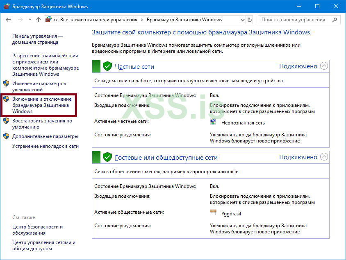This screenshot has width=346, height=260.
Task: Click the control panel search field
Action: click(x=299, y=20)
